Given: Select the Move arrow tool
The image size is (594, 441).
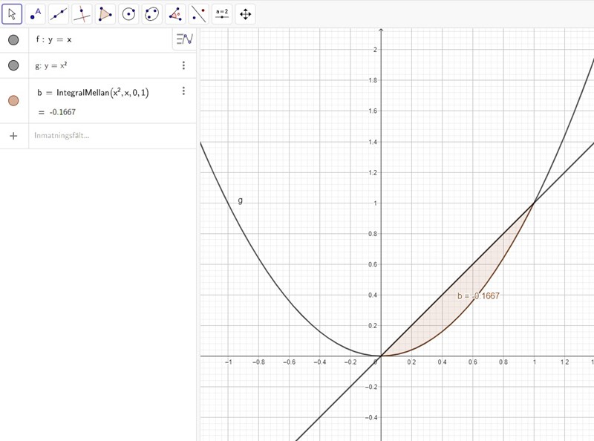Looking at the screenshot, I should (12, 13).
